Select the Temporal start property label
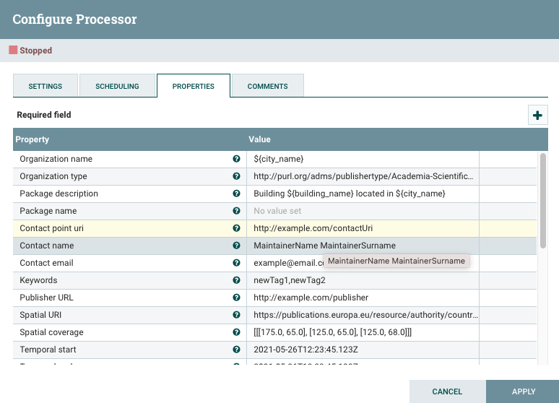 point(48,350)
